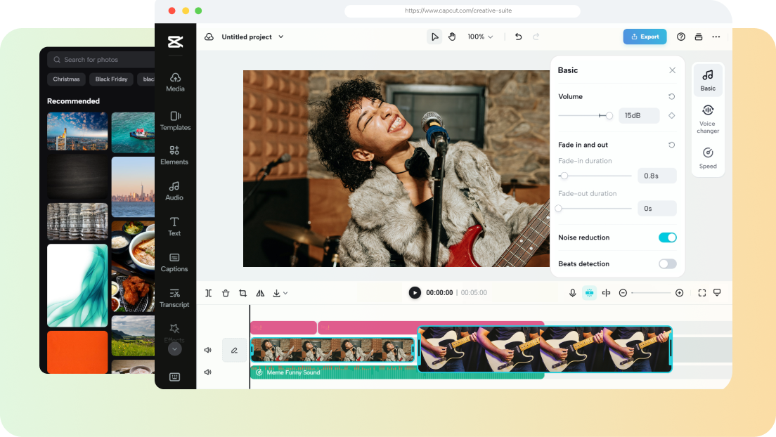Click the 15dB volume value field
This screenshot has height=437, width=776.
639,115
